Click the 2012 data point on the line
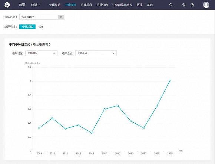 pyautogui.click(x=79, y=125)
